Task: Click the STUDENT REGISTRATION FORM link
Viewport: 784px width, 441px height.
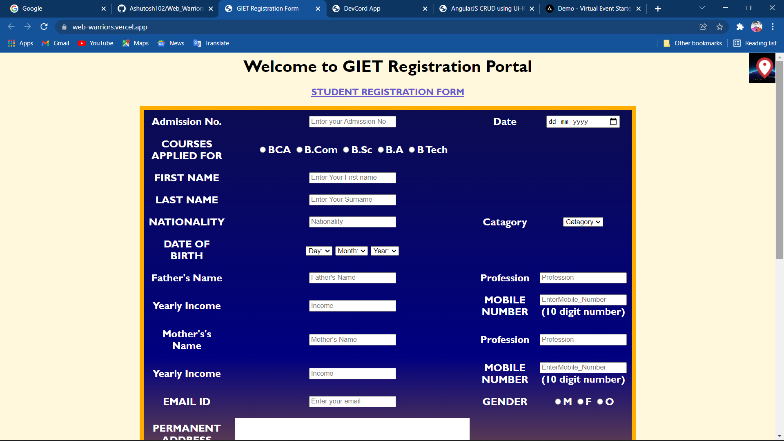Action: pos(388,92)
